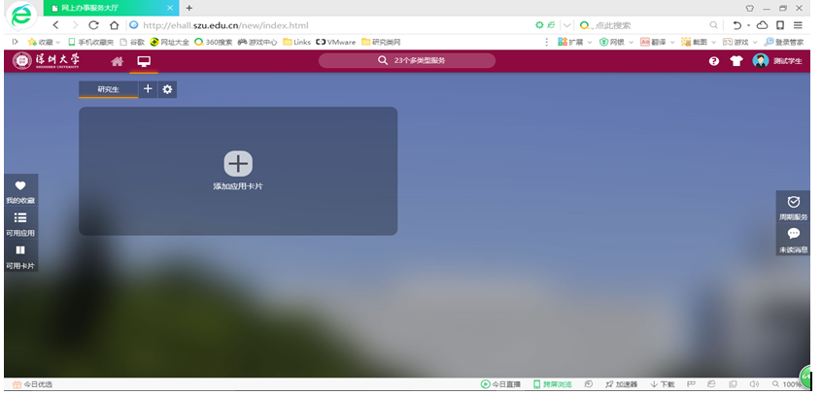This screenshot has width=822, height=395.
Task: Expand the undo history dropdown arrow
Action: (748, 25)
